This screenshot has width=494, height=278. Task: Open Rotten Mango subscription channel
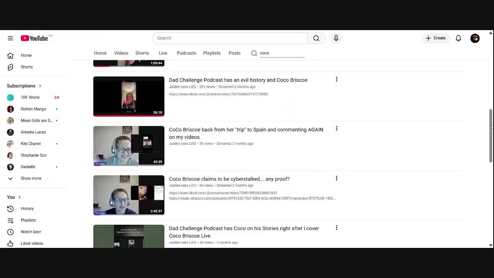pos(33,109)
